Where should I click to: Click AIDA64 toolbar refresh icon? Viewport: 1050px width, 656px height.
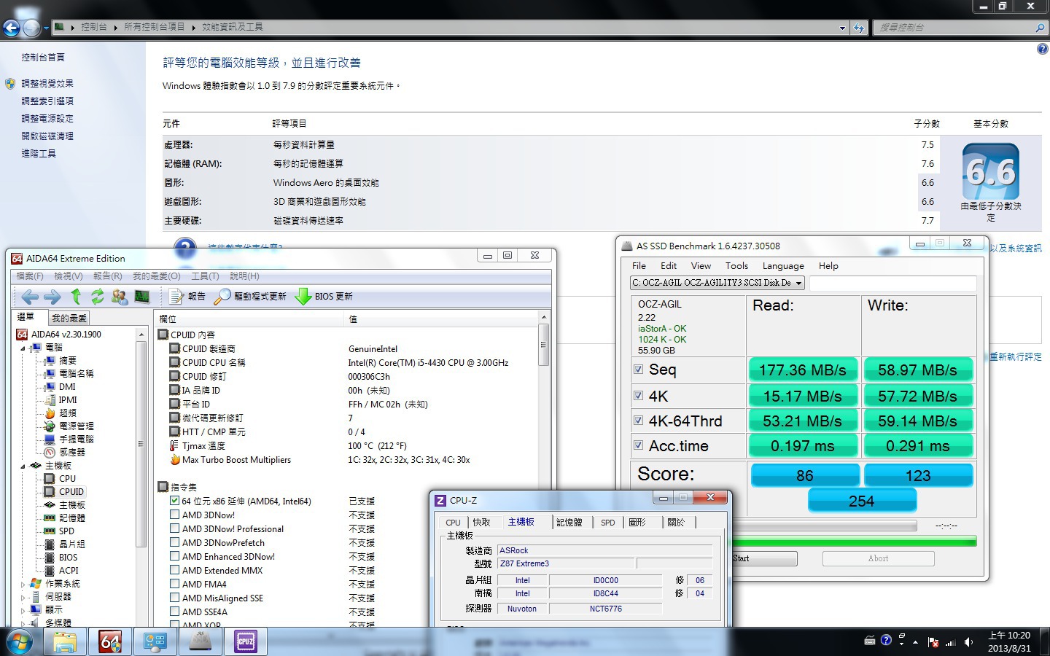(97, 297)
